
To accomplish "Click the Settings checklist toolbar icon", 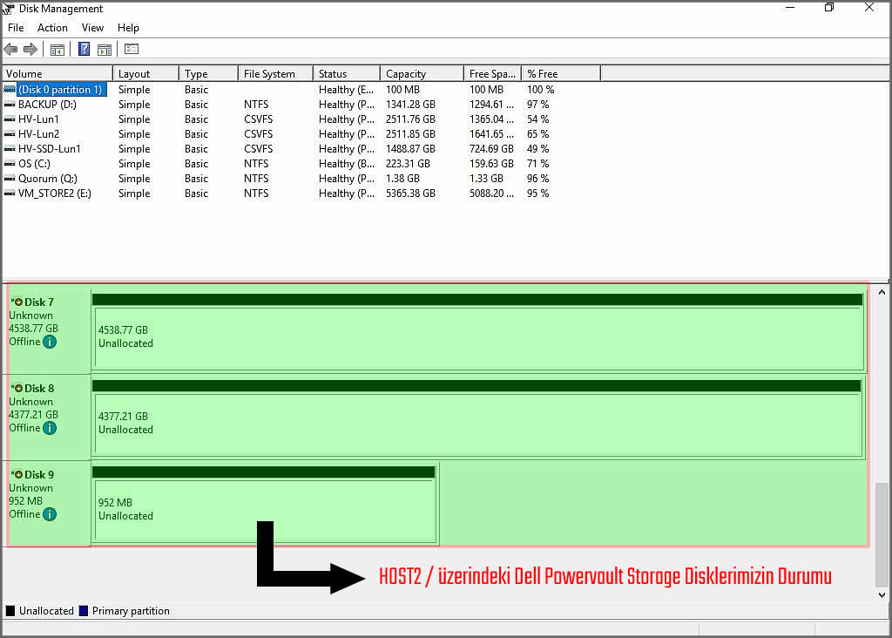I will point(132,49).
